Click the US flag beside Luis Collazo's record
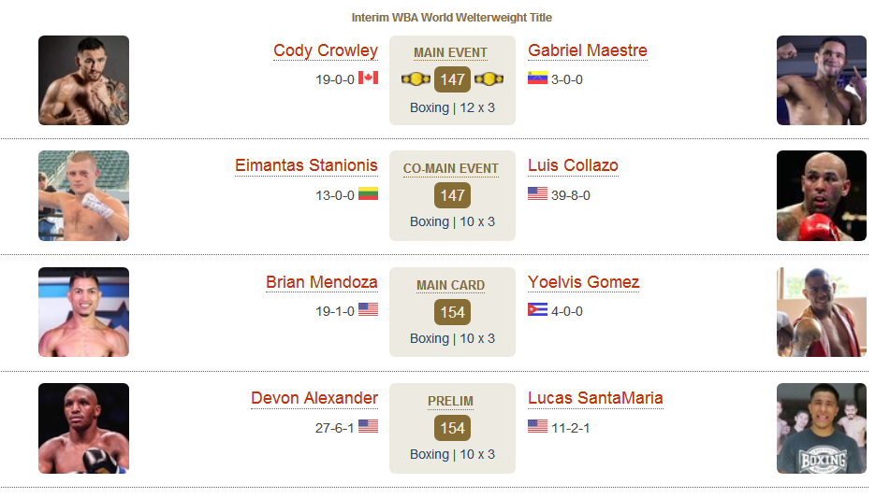The image size is (890, 498). (x=537, y=193)
